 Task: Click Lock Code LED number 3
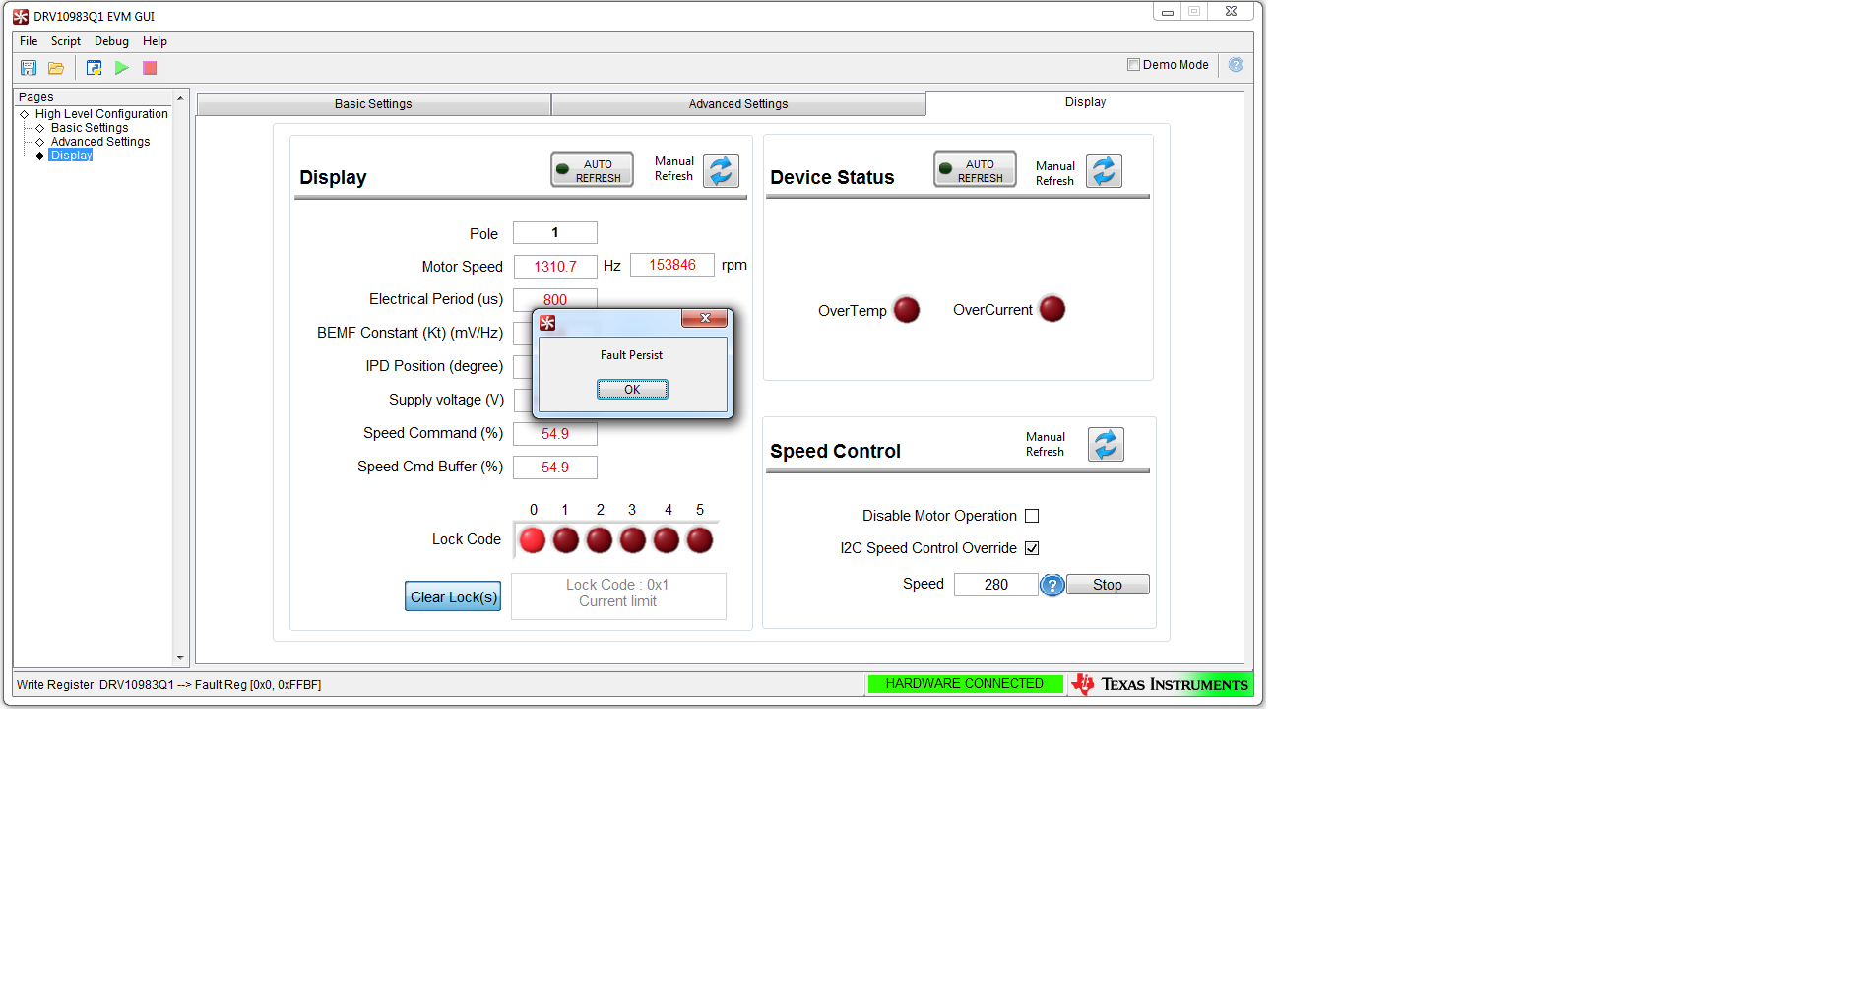[633, 540]
